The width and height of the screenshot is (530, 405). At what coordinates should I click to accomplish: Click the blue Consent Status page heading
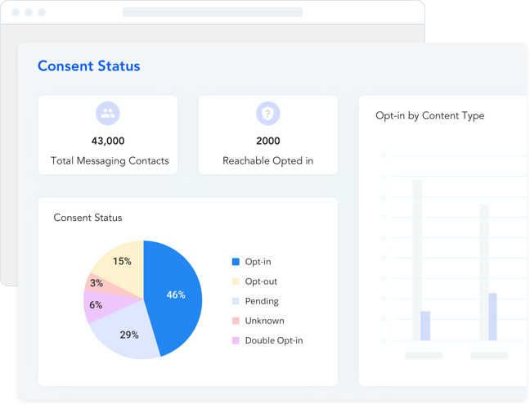point(89,66)
